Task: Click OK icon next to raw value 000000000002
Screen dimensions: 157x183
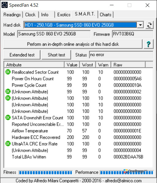Action: tap(8, 91)
